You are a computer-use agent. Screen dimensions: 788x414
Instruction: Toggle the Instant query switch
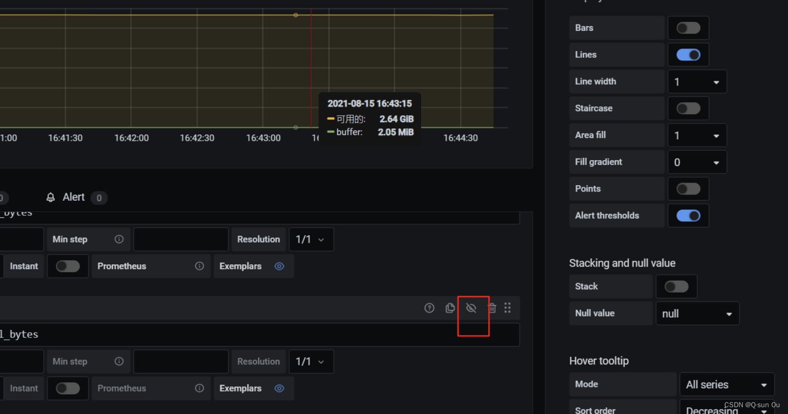[x=68, y=266]
